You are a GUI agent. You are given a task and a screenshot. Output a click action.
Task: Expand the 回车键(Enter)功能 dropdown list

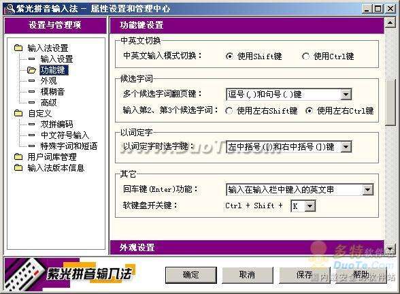pyautogui.click(x=367, y=190)
